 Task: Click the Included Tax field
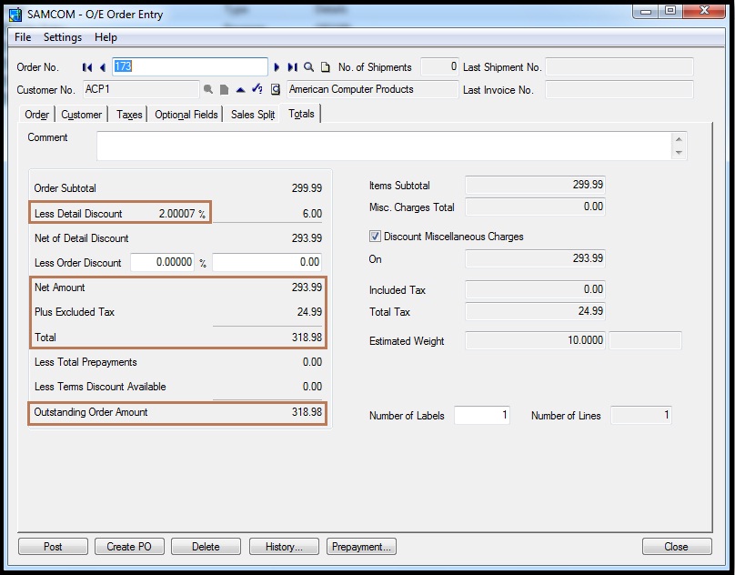tap(535, 289)
